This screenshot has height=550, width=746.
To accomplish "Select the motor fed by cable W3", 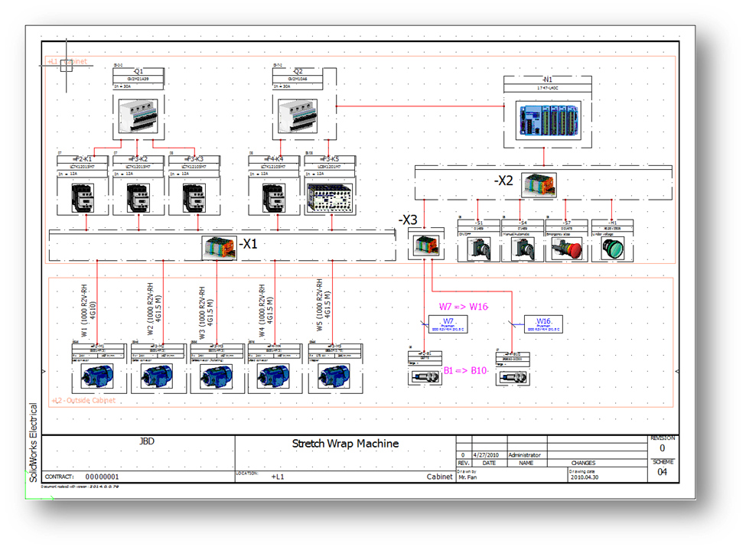I will pos(216,376).
